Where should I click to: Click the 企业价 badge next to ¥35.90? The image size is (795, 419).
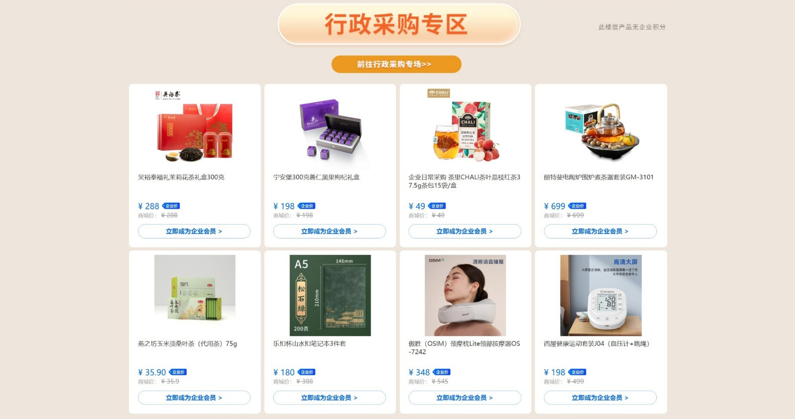click(x=178, y=372)
